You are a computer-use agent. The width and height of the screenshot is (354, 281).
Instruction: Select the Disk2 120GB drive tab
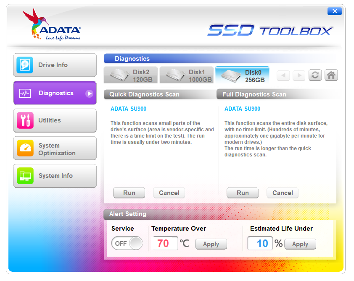(131, 75)
